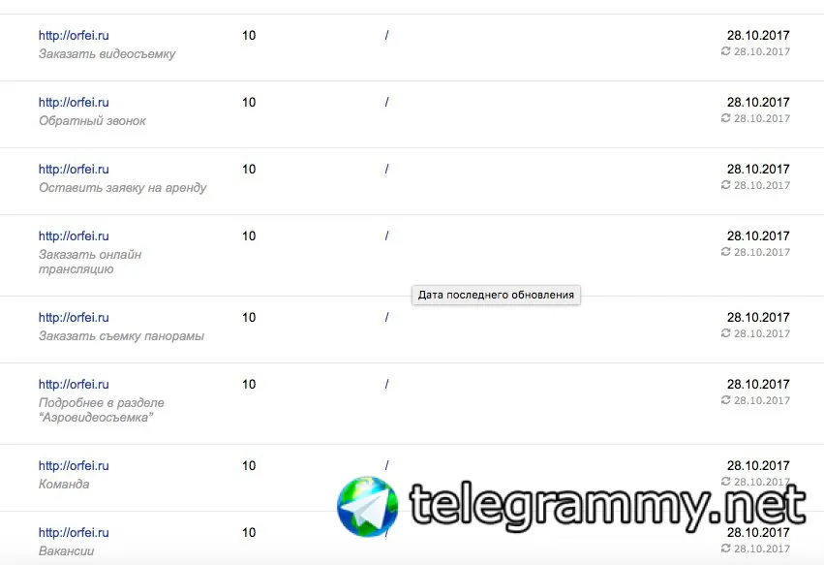Follow orfei.ru link above Оставить заявку на аренду
The image size is (824, 565).
coord(74,169)
